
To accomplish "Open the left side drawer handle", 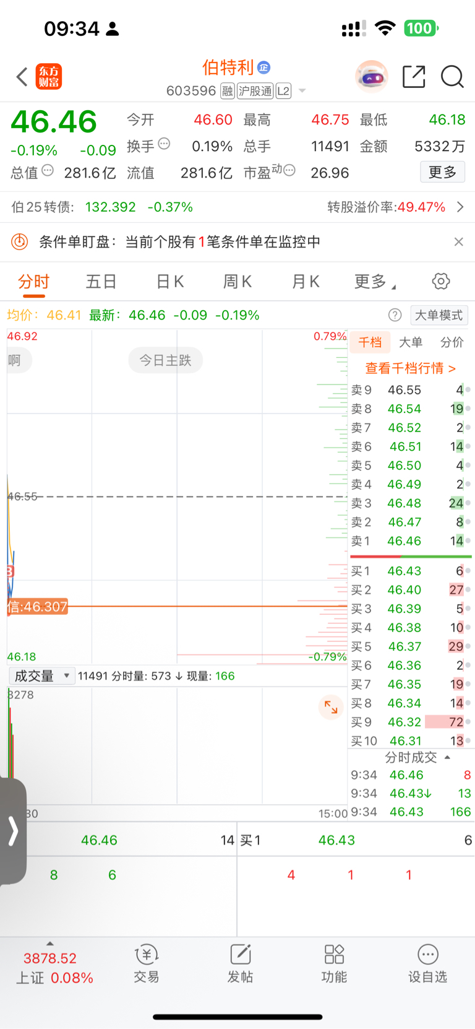I will coord(13,831).
